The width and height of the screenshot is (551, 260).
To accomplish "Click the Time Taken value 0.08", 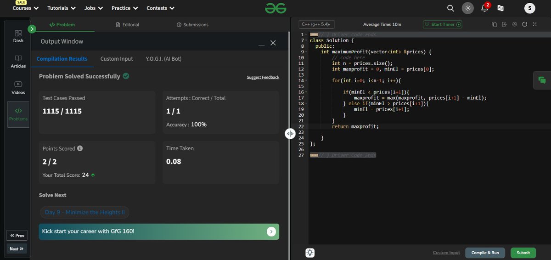I will [174, 161].
